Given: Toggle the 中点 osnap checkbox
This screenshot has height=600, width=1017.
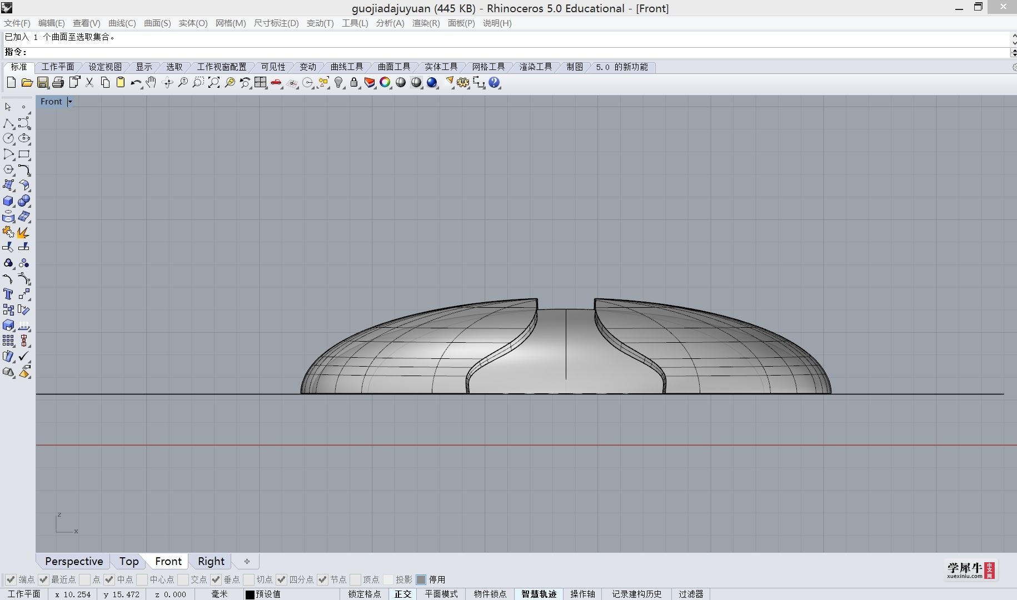Looking at the screenshot, I should click(x=109, y=579).
